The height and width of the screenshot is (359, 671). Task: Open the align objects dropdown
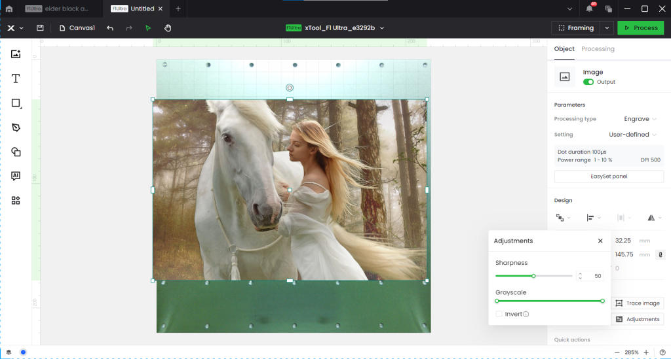tap(593, 218)
